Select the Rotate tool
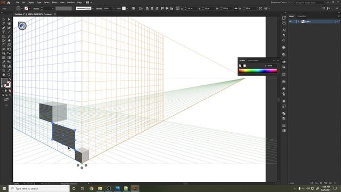This screenshot has width=341, height=192. click(x=4, y=45)
